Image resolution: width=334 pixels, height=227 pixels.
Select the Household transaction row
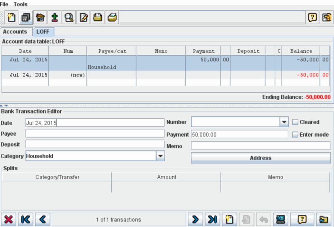(x=166, y=63)
